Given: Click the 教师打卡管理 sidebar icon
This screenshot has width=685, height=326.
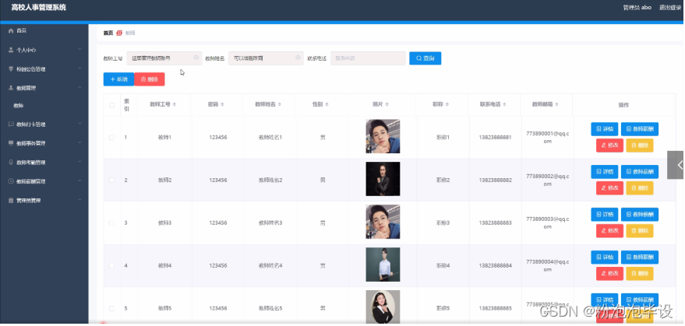Looking at the screenshot, I should [11, 124].
